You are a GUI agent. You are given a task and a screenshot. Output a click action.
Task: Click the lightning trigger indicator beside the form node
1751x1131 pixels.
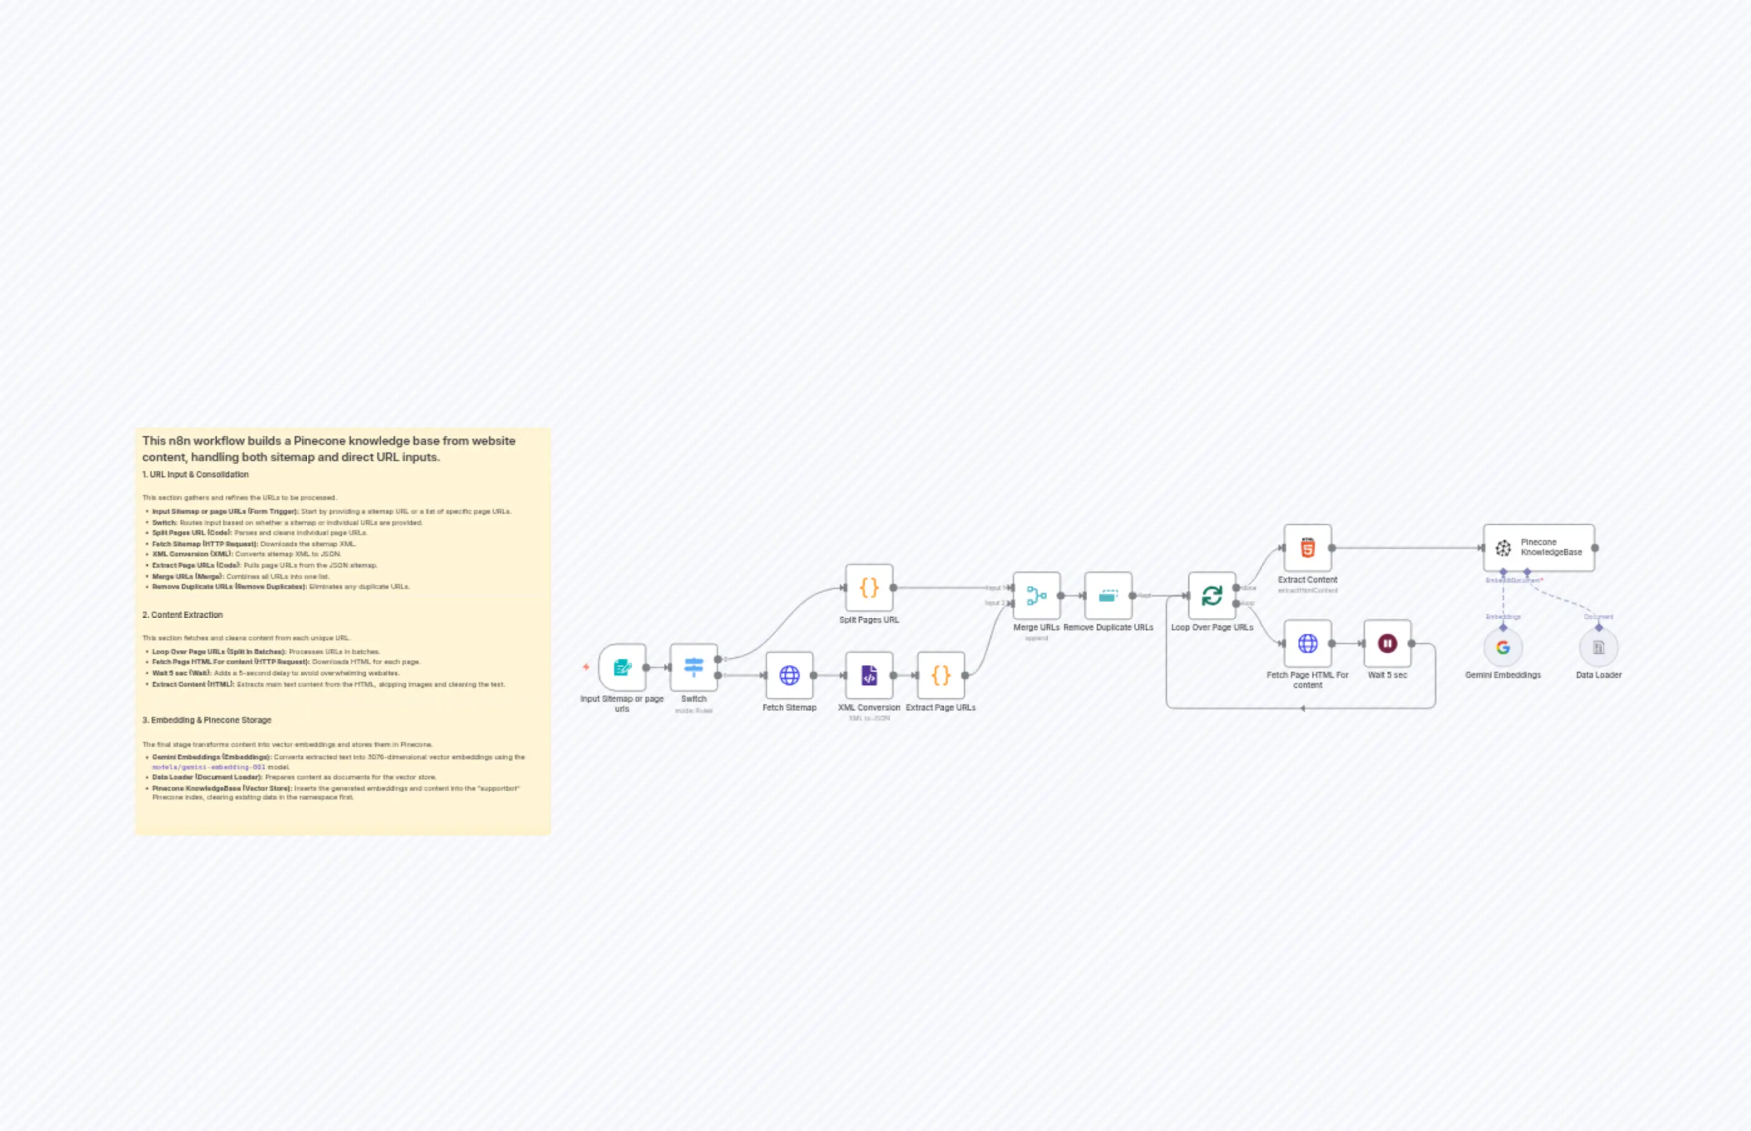585,667
